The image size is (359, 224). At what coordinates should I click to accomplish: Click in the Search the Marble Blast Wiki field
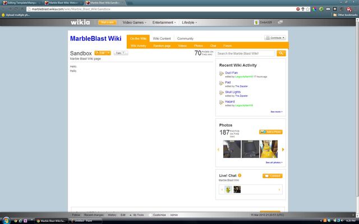[245, 53]
